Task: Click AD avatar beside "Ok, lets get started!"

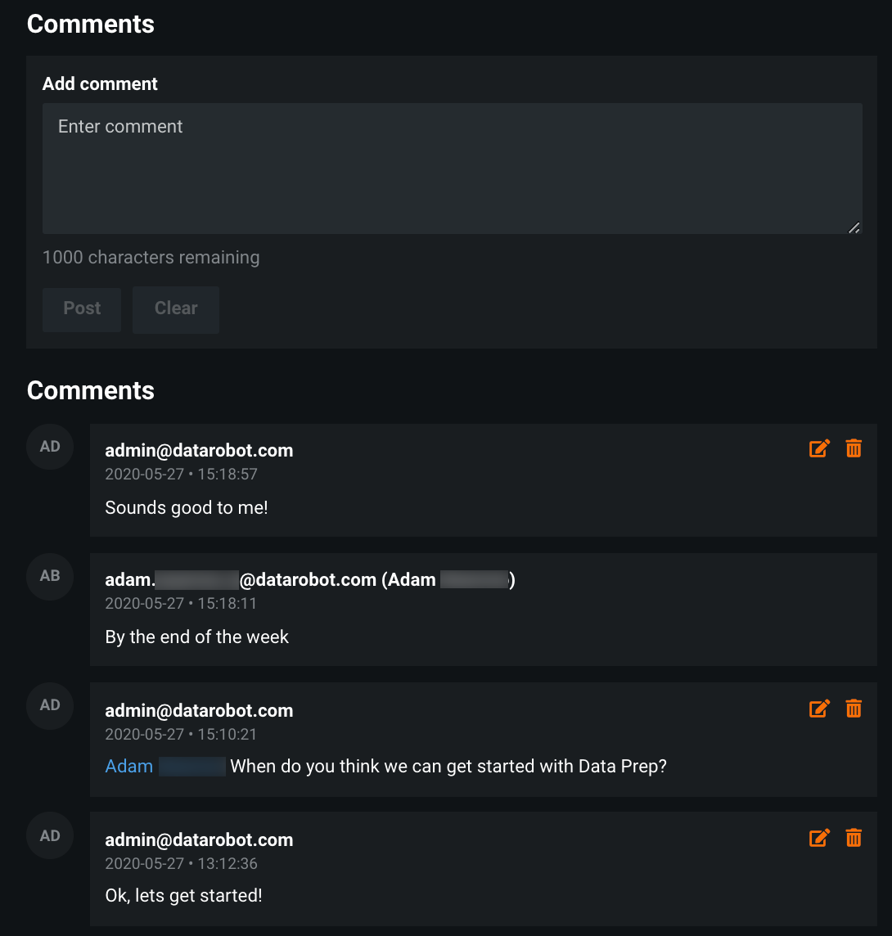Action: tap(50, 836)
